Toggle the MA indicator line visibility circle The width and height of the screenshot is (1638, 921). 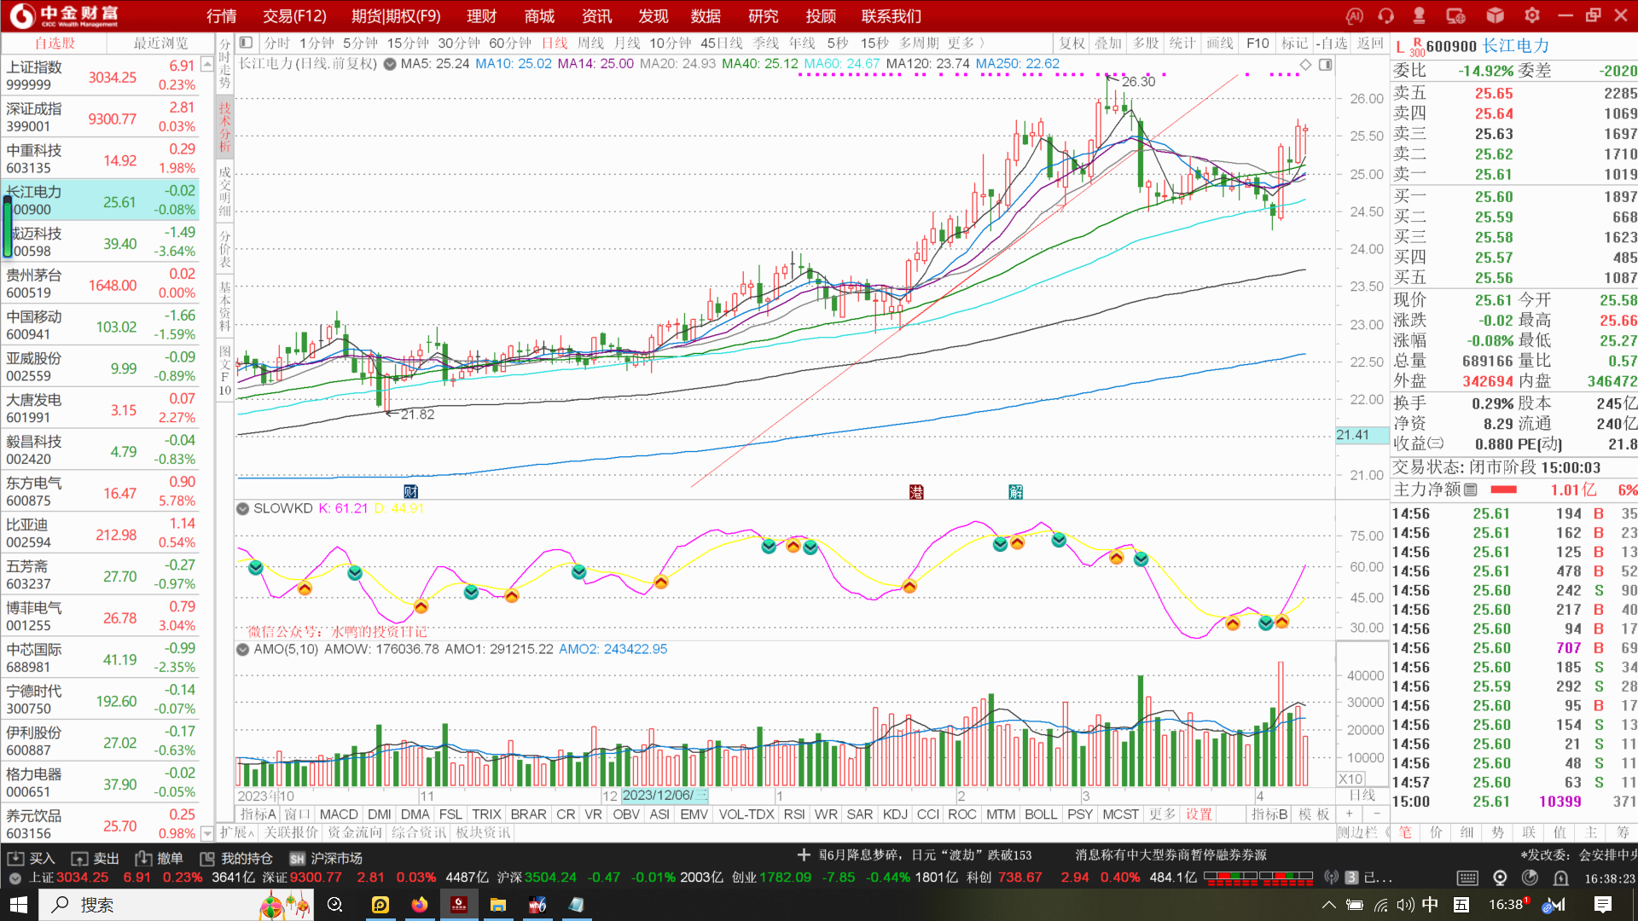(390, 64)
